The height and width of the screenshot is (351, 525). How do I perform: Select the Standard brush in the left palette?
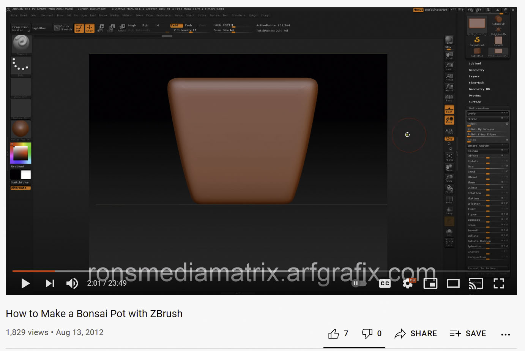point(20,43)
